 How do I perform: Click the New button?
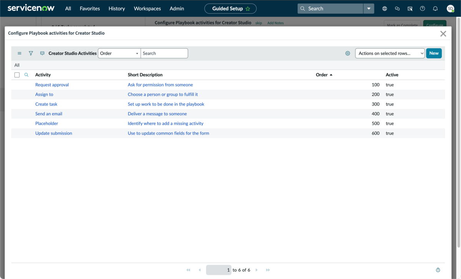tap(434, 53)
